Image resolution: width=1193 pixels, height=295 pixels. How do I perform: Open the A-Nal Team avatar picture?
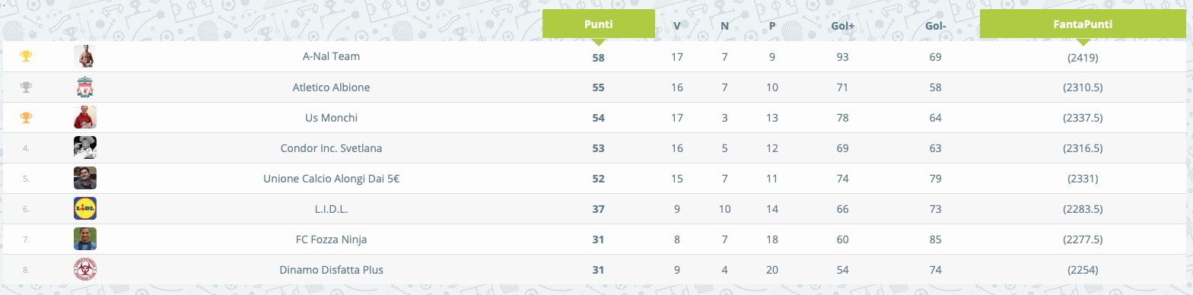[x=85, y=56]
